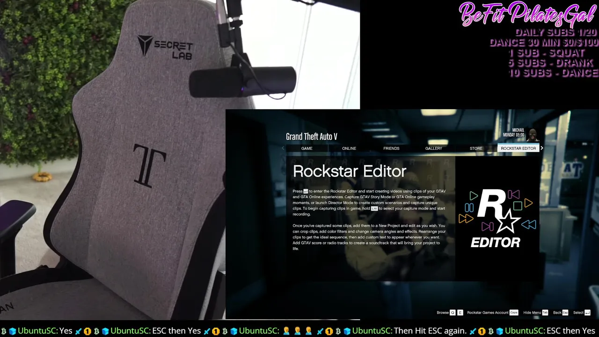Viewport: 599px width, 337px height.
Task: Click the Rockstar Games Account label
Action: click(x=488, y=313)
